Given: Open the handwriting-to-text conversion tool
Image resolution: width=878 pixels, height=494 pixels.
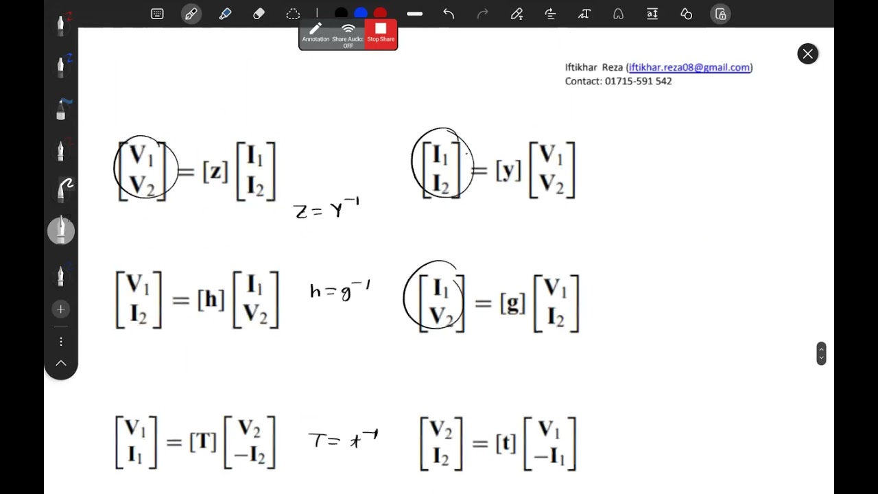Looking at the screenshot, I should tap(584, 14).
